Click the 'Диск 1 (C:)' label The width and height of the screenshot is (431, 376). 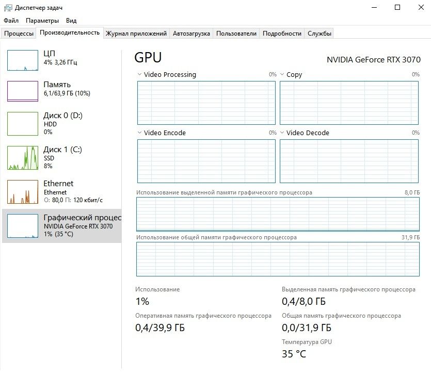coord(62,150)
